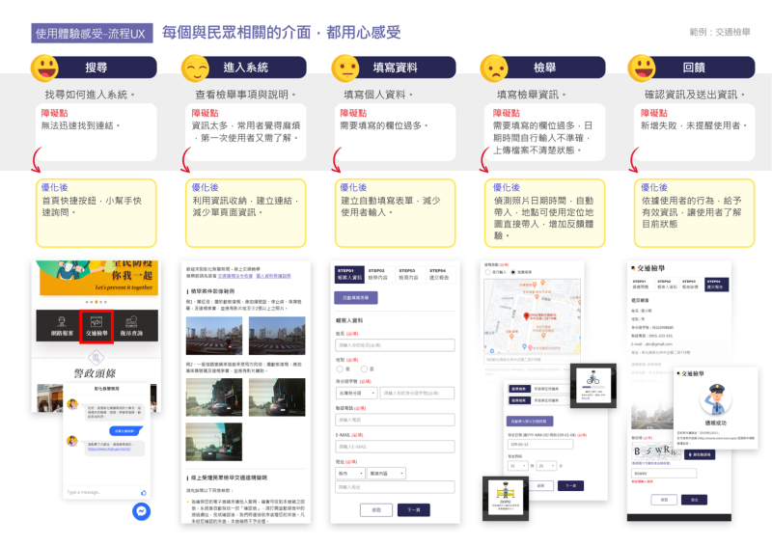Image resolution: width=772 pixels, height=546 pixels.
Task: Open the first blue link in the report intro text
Action: [x=235, y=276]
